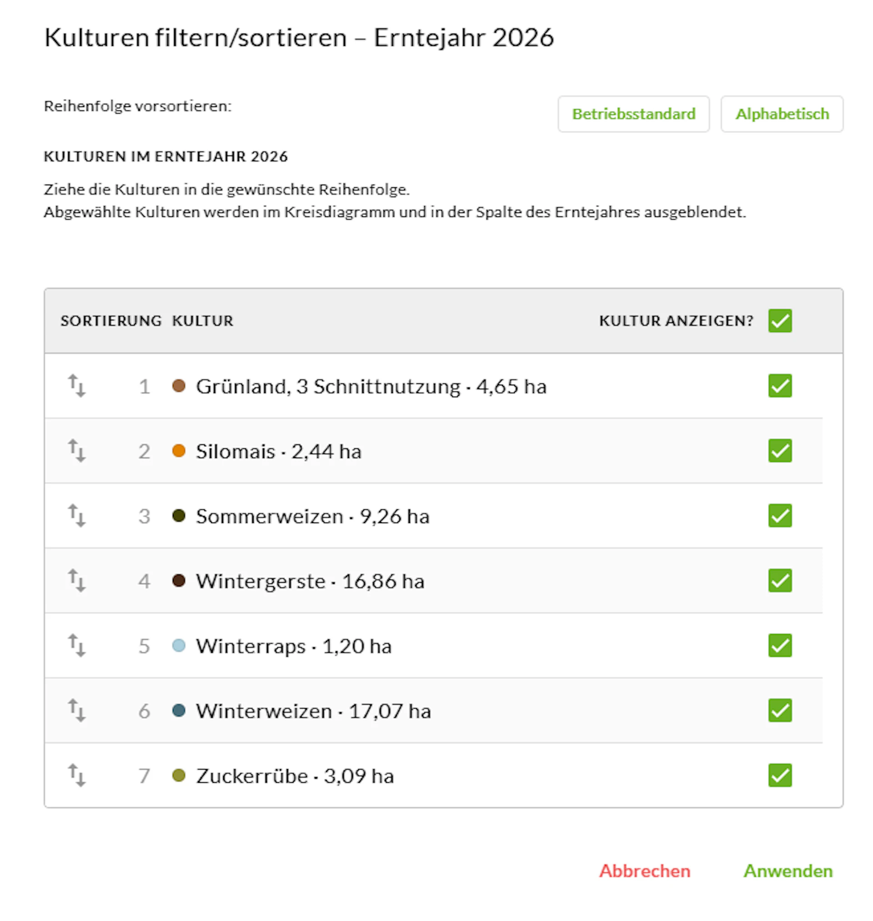Click the reorder arrows beside Sommerweizen
This screenshot has height=921, width=873.
(77, 516)
